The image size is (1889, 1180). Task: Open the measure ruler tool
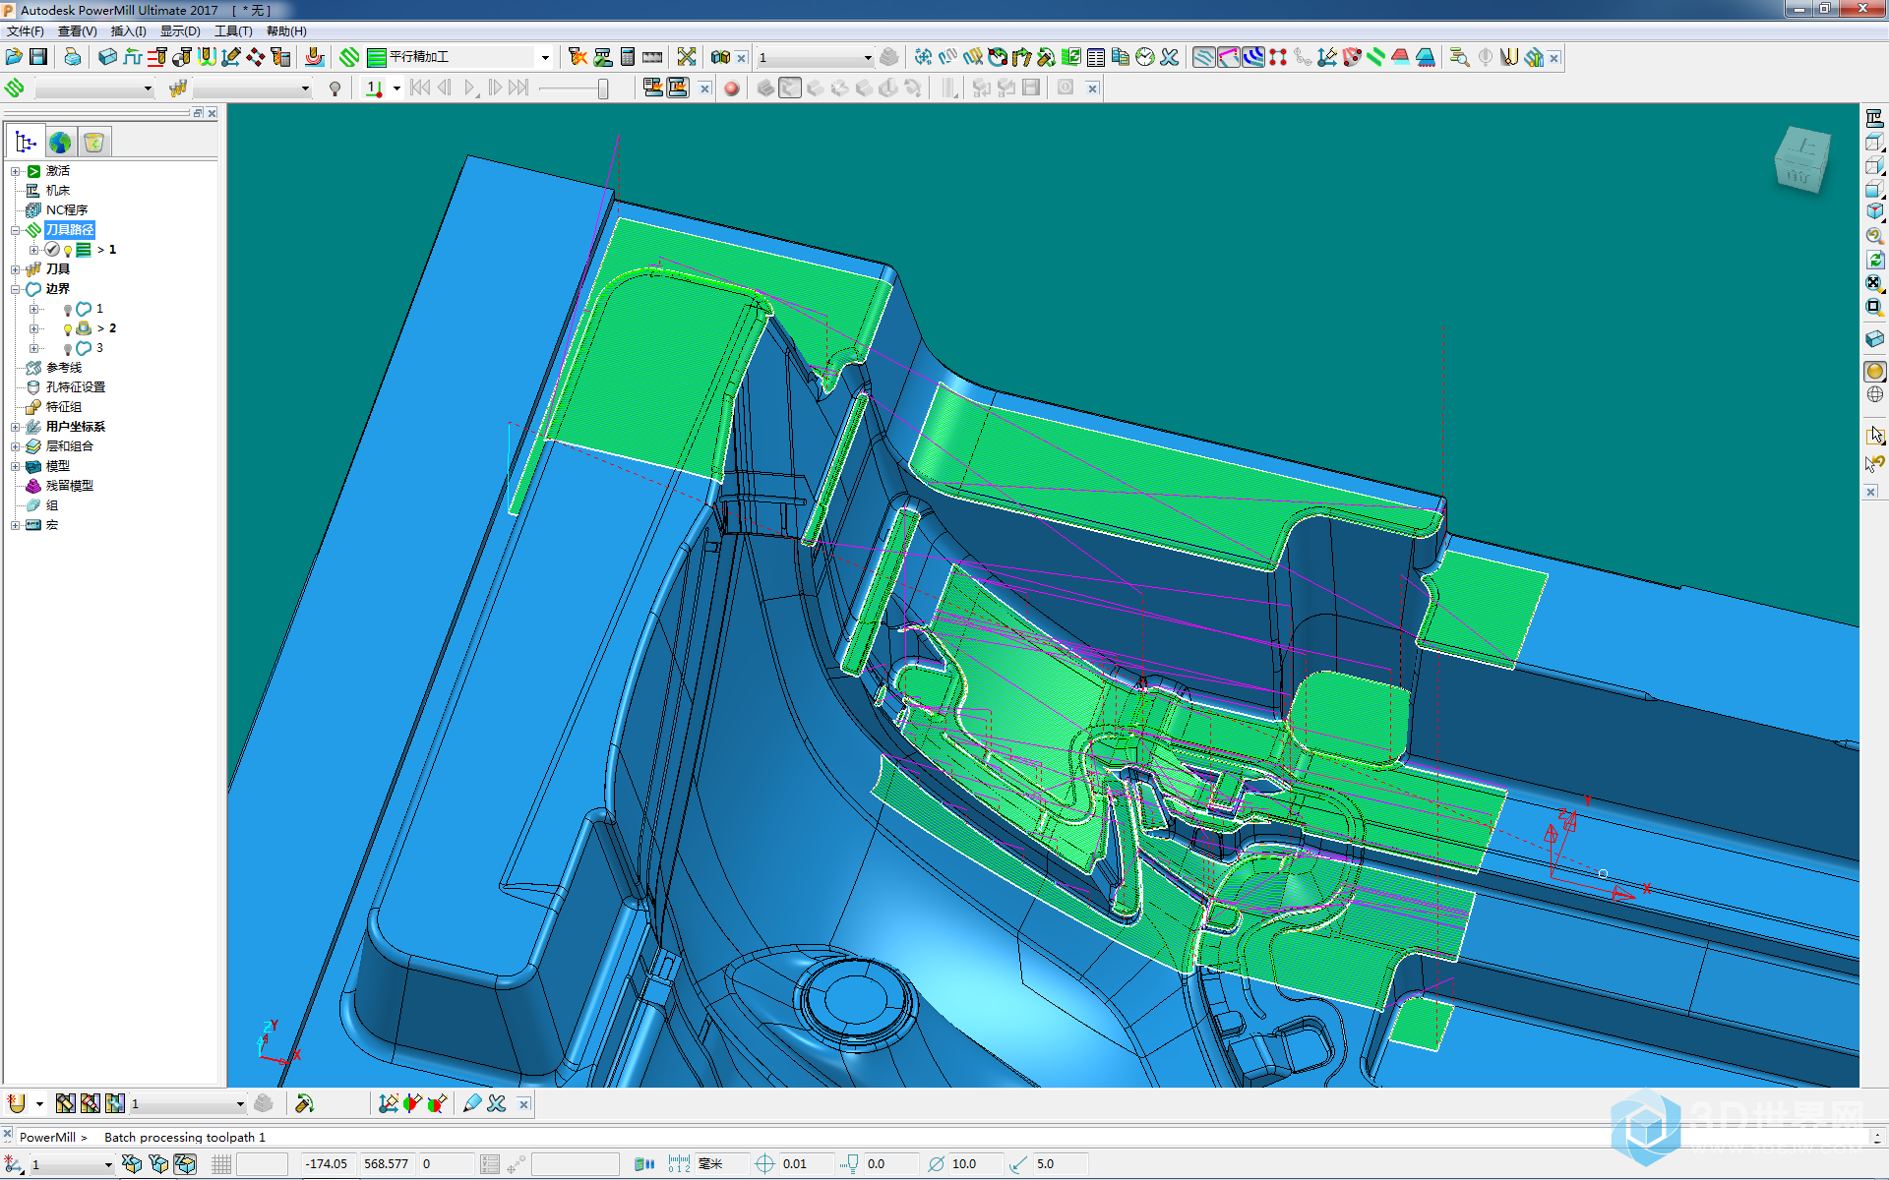coord(652,57)
